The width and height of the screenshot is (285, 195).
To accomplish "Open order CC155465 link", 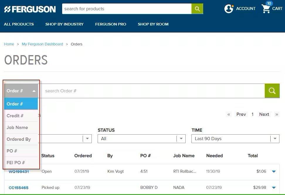I will tap(18, 188).
